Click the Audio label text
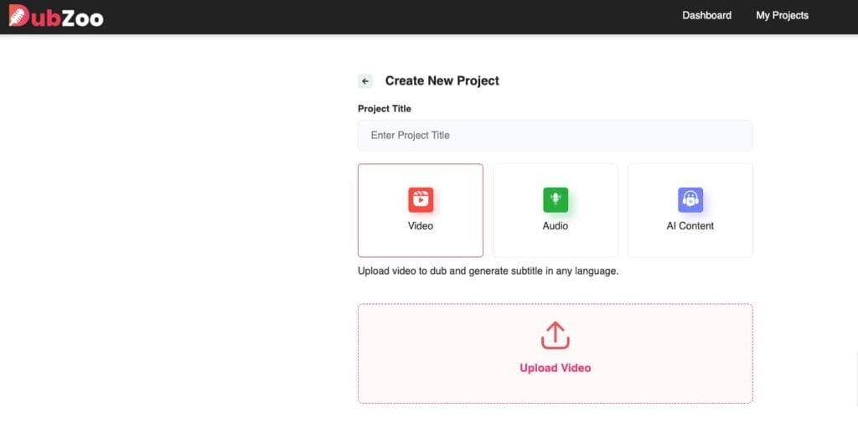The height and width of the screenshot is (423, 858). pos(555,226)
